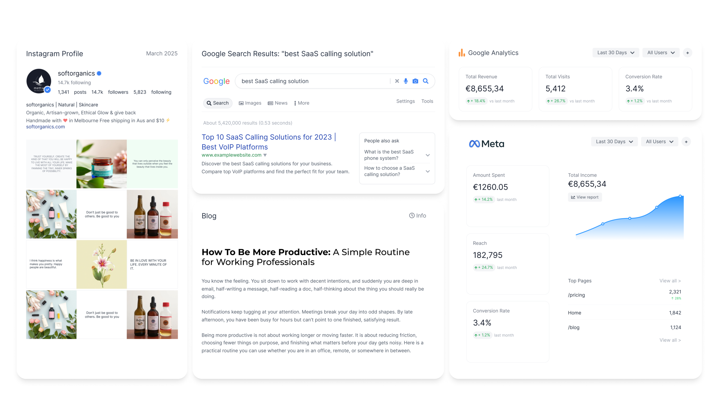This screenshot has width=711, height=405.
Task: Expand 'What is the best SaaS phone system?'
Action: click(x=427, y=155)
